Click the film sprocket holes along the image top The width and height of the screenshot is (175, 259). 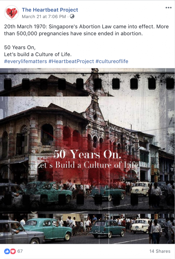(89, 84)
